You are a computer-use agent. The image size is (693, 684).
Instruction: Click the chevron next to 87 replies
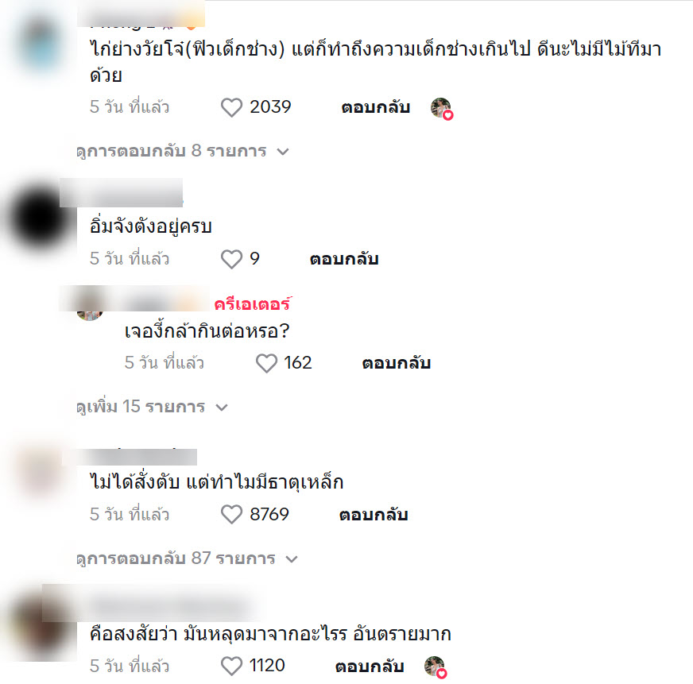292,559
